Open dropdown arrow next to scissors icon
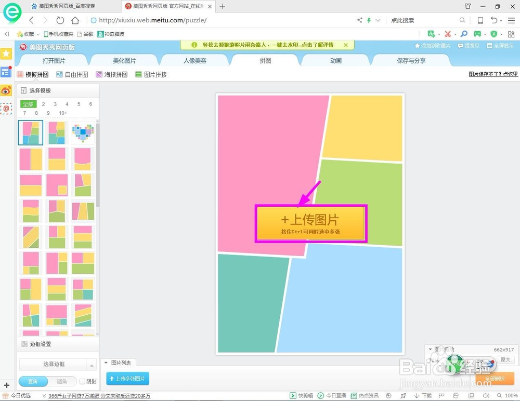Screen dimensions: 520x401 point(455,34)
